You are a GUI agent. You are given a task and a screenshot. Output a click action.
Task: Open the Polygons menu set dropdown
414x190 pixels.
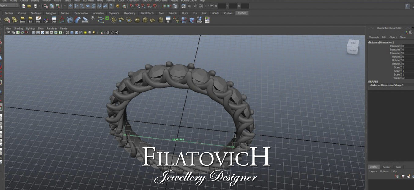pos(9,5)
